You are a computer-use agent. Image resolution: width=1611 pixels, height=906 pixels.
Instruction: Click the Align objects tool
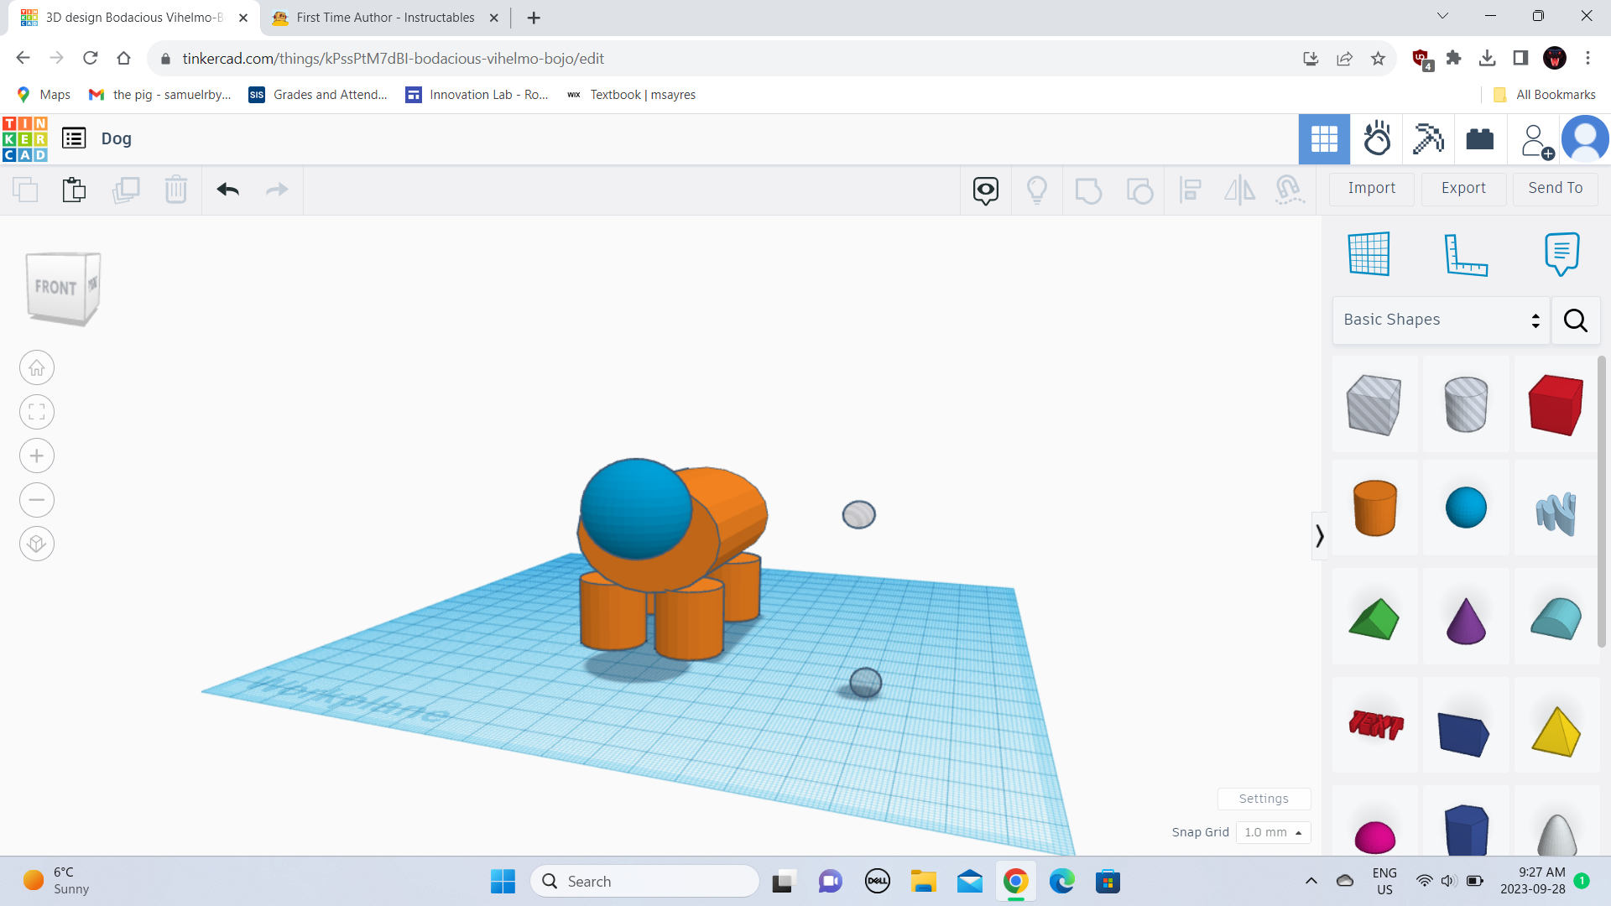click(x=1191, y=189)
